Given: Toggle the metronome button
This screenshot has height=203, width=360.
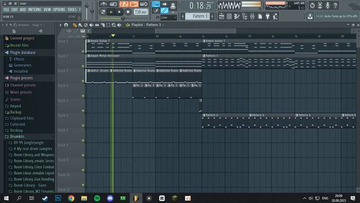Looking at the screenshot, I should (x=103, y=4).
